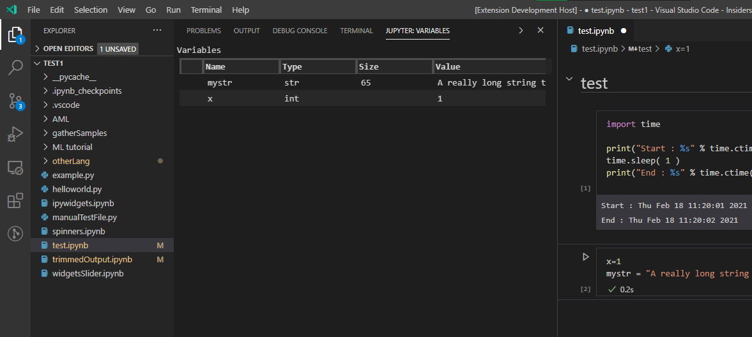The height and width of the screenshot is (337, 752).
Task: Click the breadcrumb Python icon before x=1
Action: (x=668, y=49)
